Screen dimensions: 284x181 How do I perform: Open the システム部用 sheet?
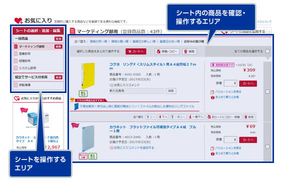[x=27, y=68]
